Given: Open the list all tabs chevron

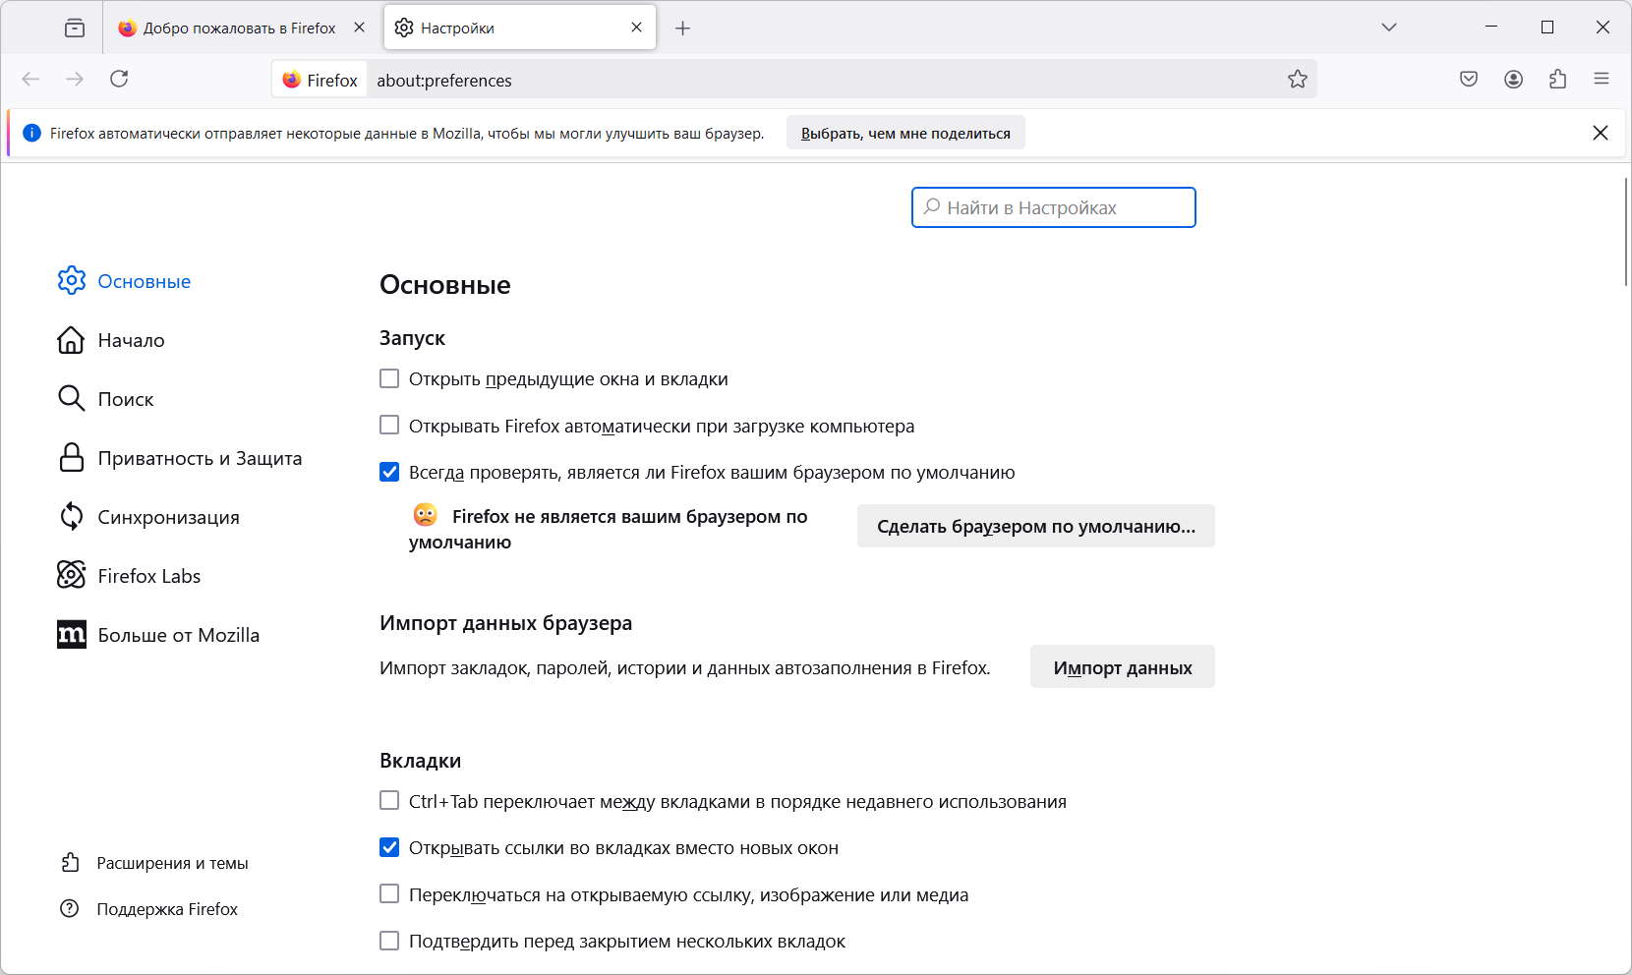Looking at the screenshot, I should point(1389,28).
